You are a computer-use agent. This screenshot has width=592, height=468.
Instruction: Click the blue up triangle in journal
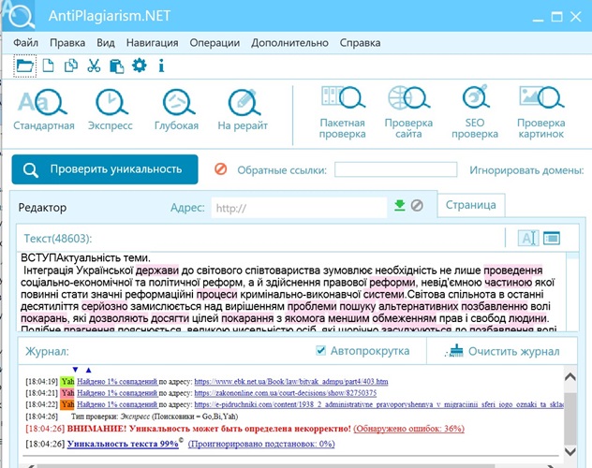88,370
